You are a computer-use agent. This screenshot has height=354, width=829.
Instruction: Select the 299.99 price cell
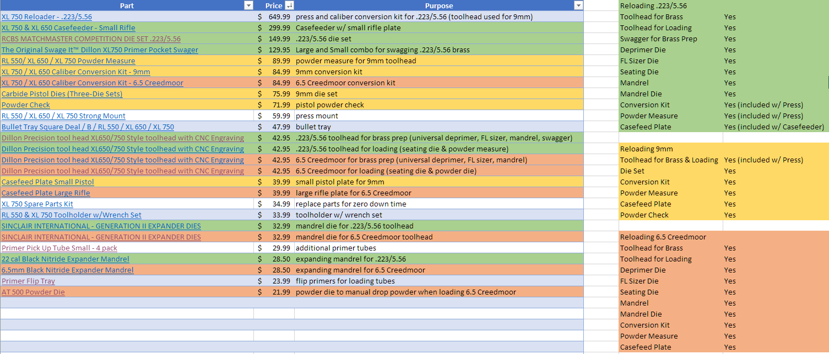(274, 28)
